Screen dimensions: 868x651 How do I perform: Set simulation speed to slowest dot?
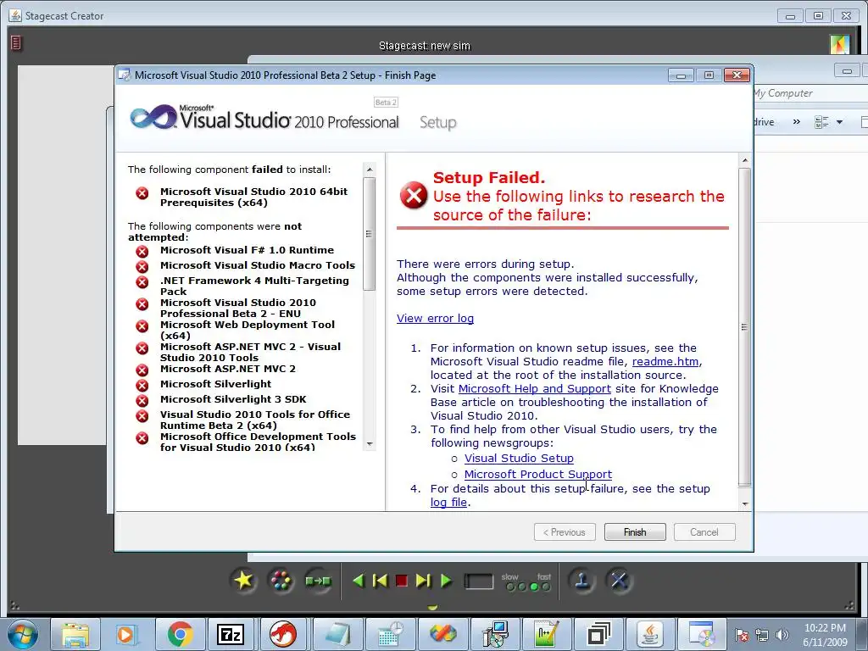[x=509, y=587]
